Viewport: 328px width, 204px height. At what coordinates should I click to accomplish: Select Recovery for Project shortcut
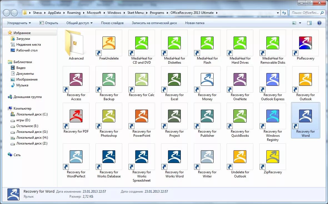(174, 120)
